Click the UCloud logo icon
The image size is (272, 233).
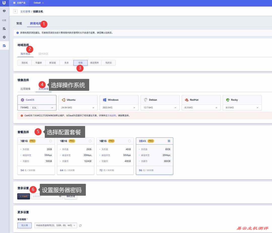[4, 3]
